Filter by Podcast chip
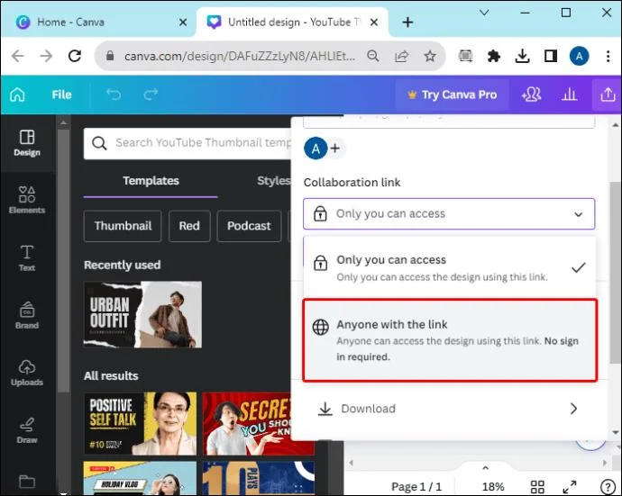Viewport: 622px width, 496px height. click(x=249, y=226)
